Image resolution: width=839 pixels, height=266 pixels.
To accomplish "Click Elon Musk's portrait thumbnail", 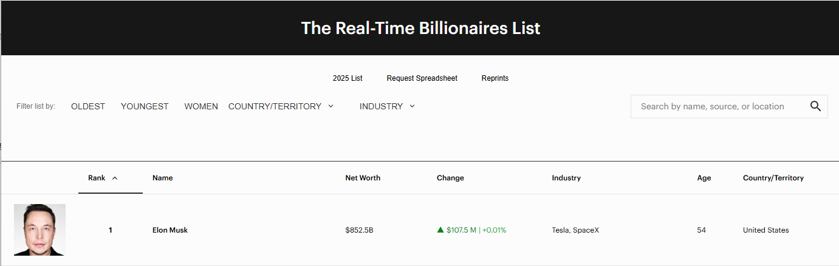I will 39,230.
